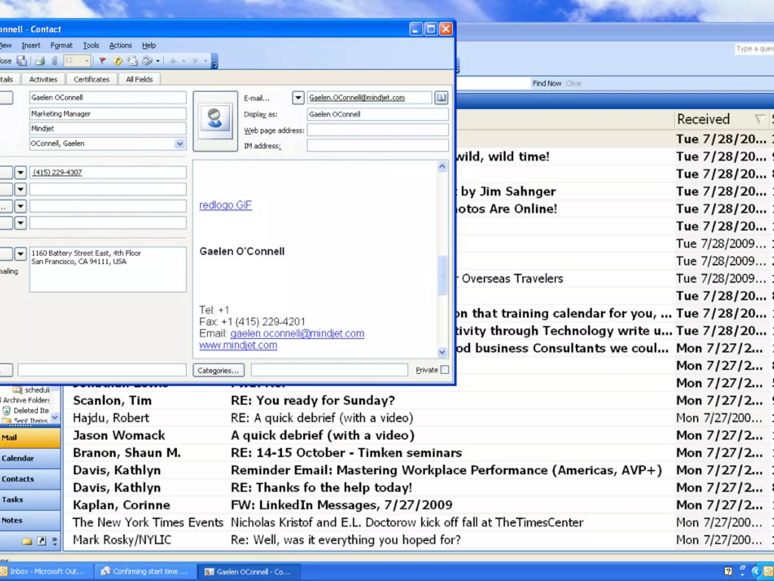774x581 pixels.
Task: Open the Actions menu
Action: 120,45
